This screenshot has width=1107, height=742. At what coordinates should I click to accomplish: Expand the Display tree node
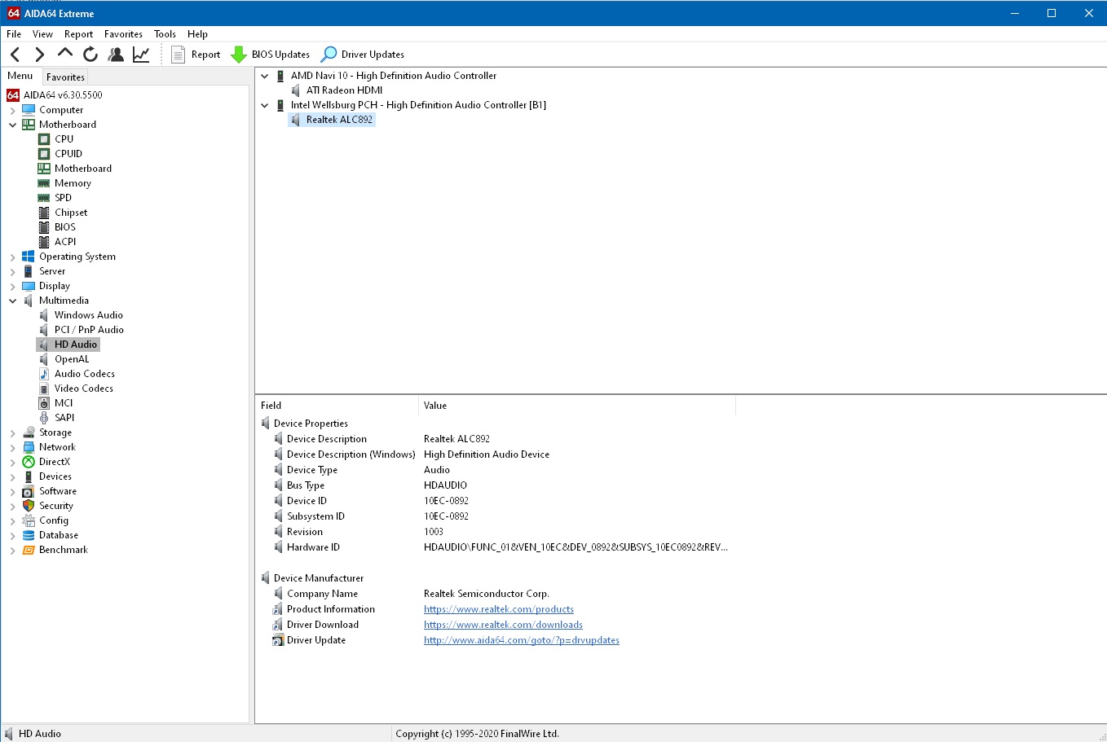point(13,286)
